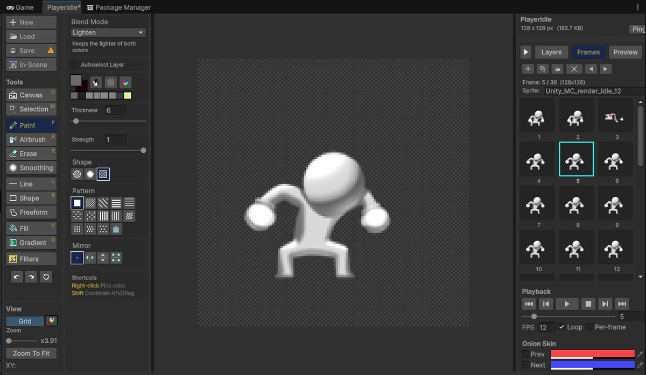Image resolution: width=646 pixels, height=375 pixels.
Task: Uncheck the Loop playback option
Action: click(x=561, y=327)
